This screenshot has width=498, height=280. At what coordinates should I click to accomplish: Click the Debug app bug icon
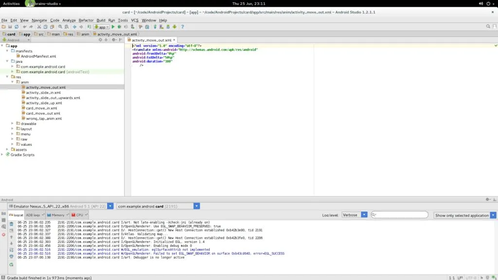click(119, 27)
